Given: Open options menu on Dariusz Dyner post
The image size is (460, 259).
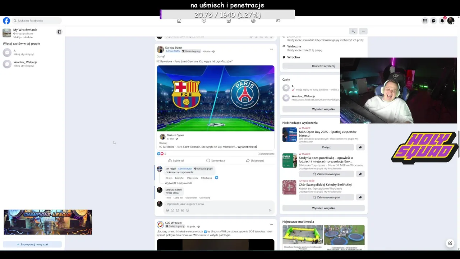Looking at the screenshot, I should 271,49.
